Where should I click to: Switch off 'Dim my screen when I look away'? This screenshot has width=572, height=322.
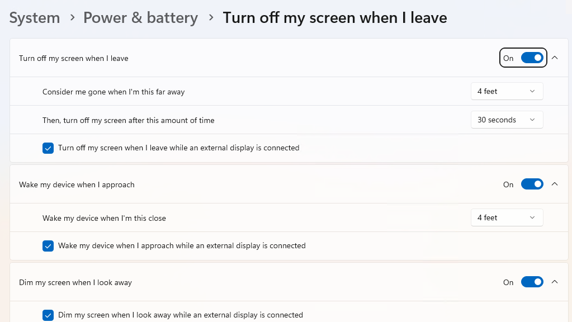coord(532,282)
